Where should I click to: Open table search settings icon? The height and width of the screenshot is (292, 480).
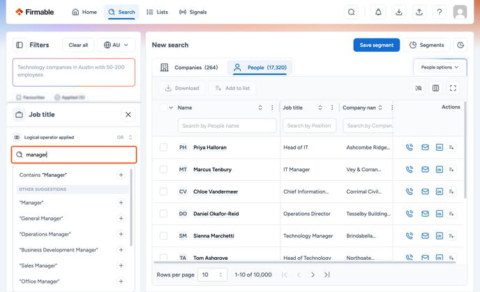[418, 88]
